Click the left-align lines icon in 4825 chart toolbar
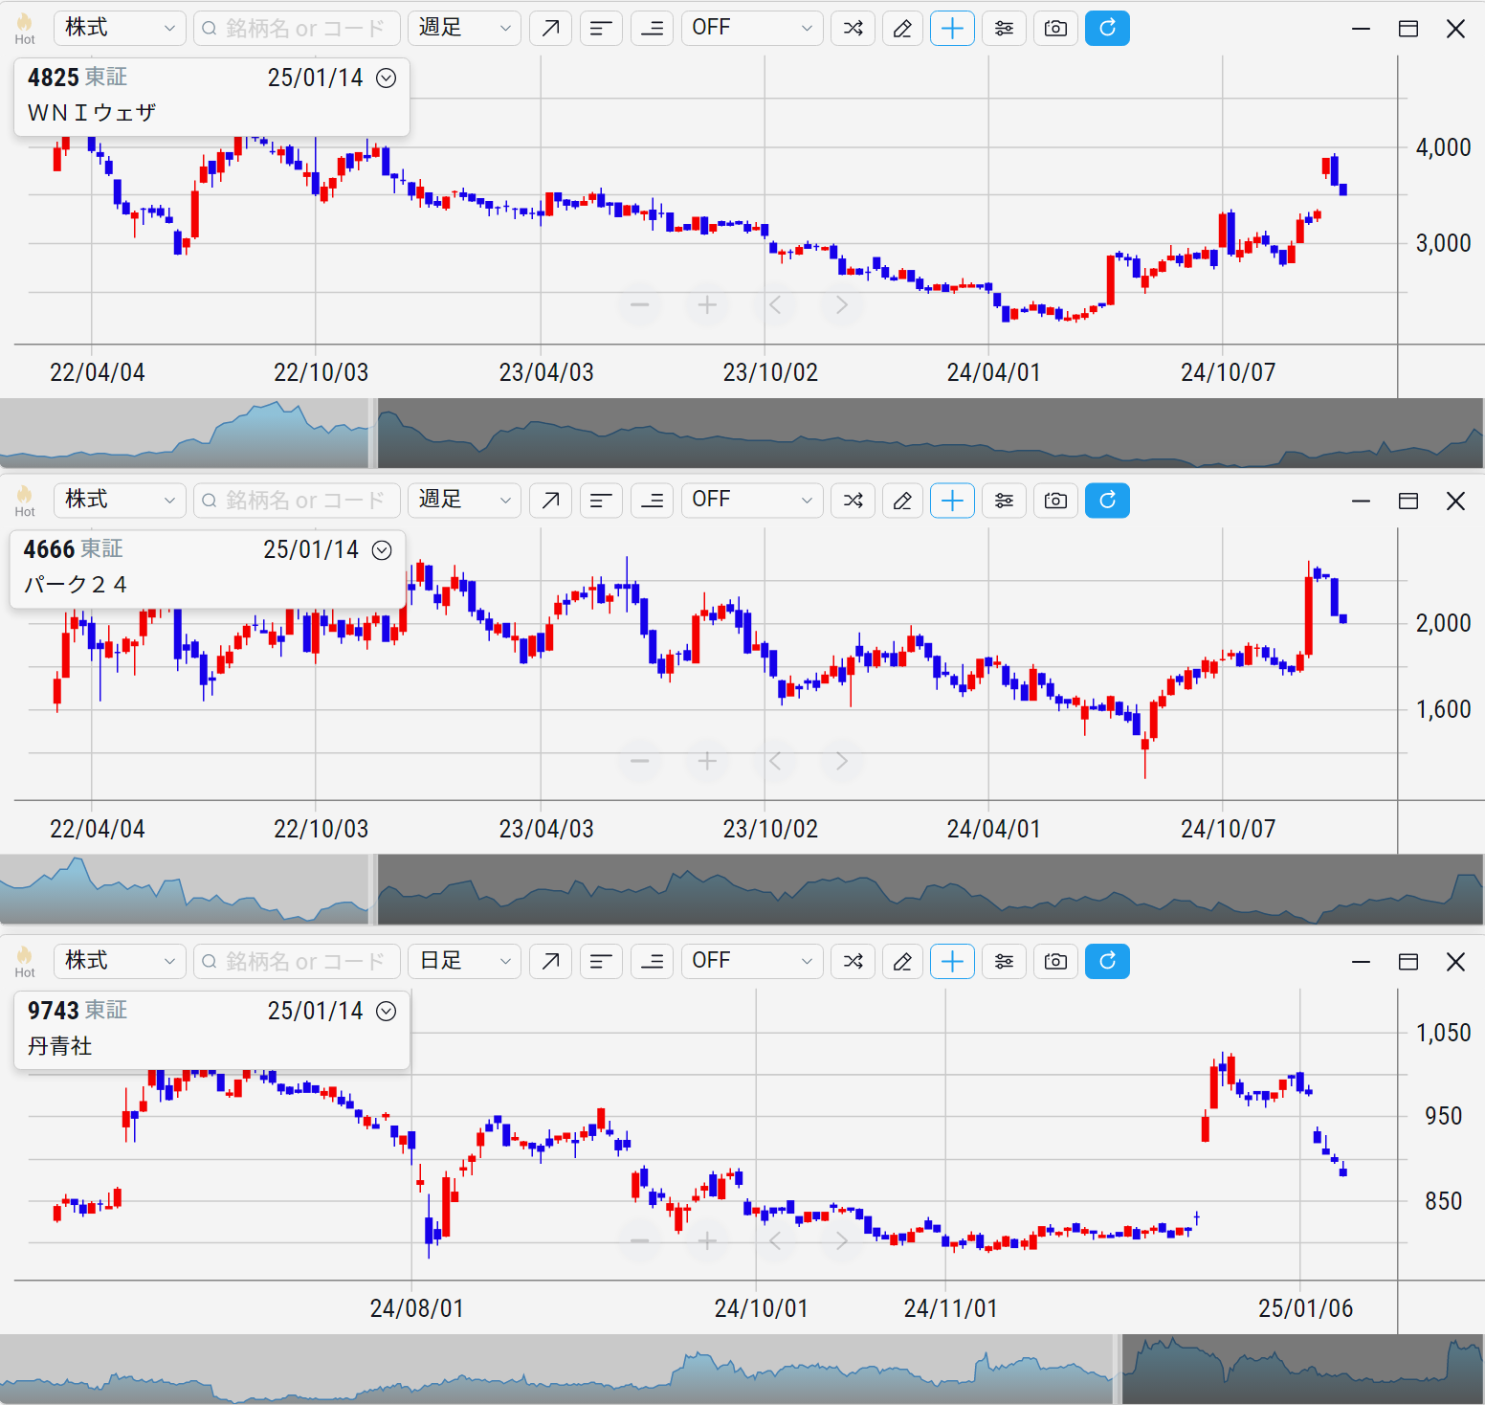This screenshot has width=1485, height=1405. (601, 29)
